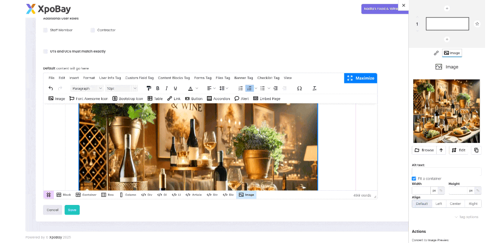
Task: Click the Alt text input field
Action: (x=446, y=172)
